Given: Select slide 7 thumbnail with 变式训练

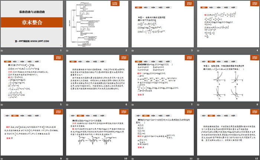Looking at the screenshot, I should click(x=163, y=78).
